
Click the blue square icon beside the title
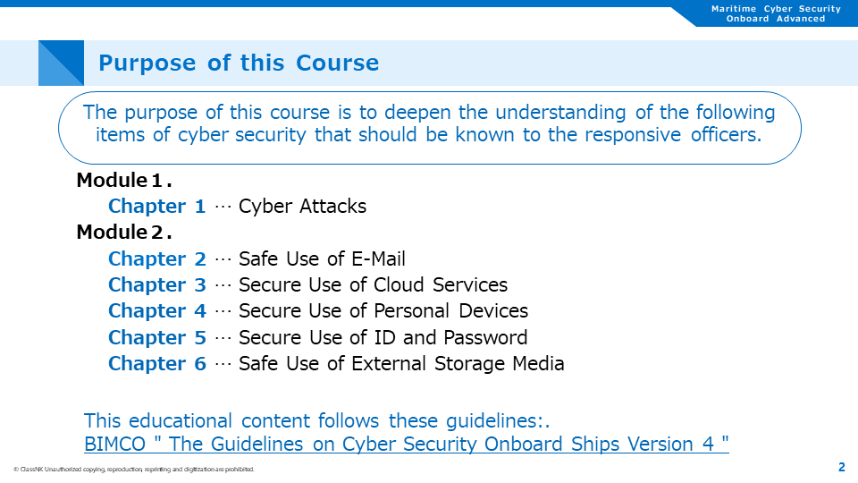tap(61, 63)
